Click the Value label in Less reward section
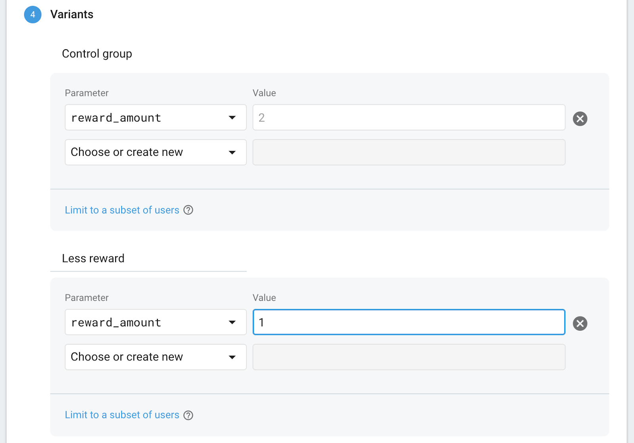Image resolution: width=634 pixels, height=443 pixels. pyautogui.click(x=264, y=298)
